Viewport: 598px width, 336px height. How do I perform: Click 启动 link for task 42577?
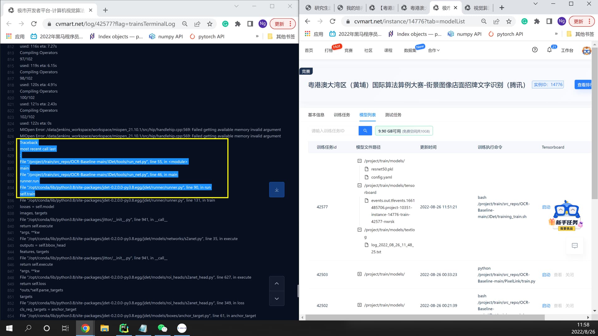point(546,207)
